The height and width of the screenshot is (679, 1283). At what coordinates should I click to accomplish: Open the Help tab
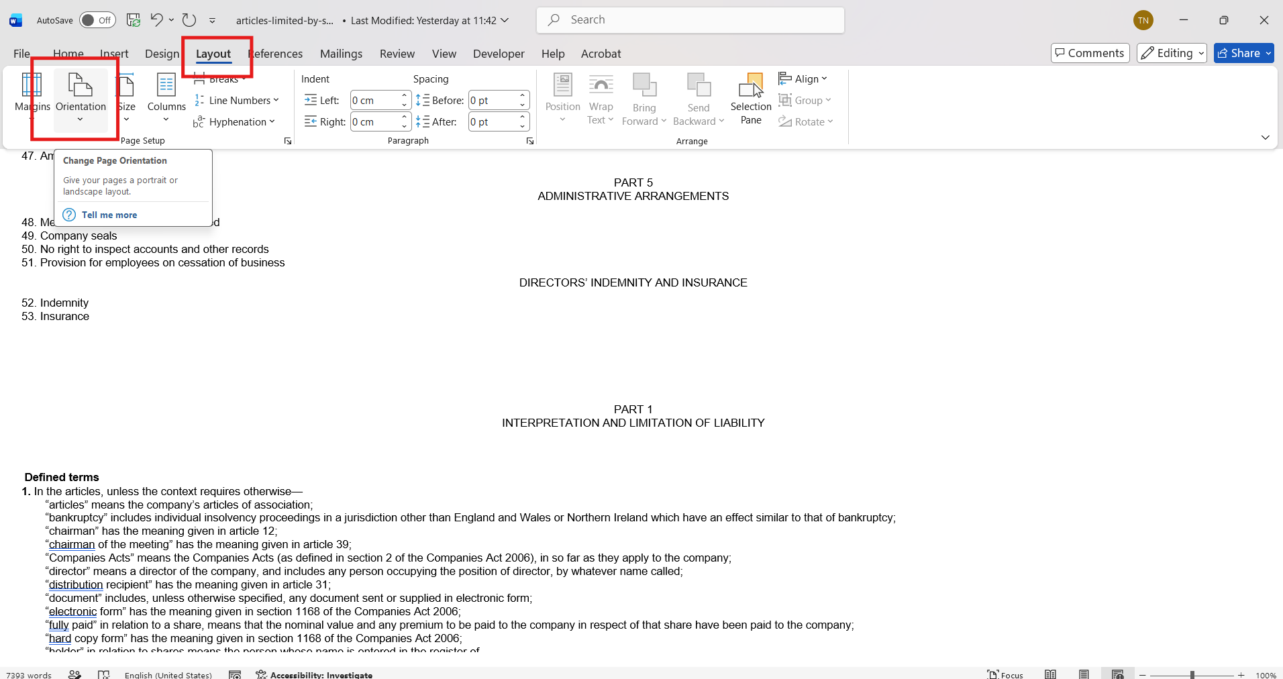(x=553, y=54)
